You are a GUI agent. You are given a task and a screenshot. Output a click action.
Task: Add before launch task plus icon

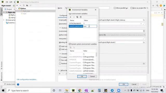point(60,74)
